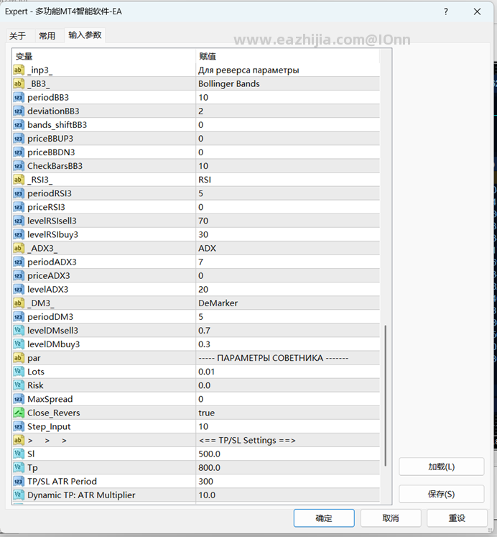Viewport: 497px width, 537px height.
Task: Click the priceRSI3 integer icon
Action: (x=19, y=207)
